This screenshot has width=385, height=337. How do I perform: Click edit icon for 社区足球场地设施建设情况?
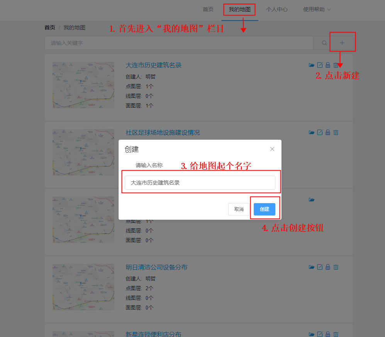click(320, 132)
